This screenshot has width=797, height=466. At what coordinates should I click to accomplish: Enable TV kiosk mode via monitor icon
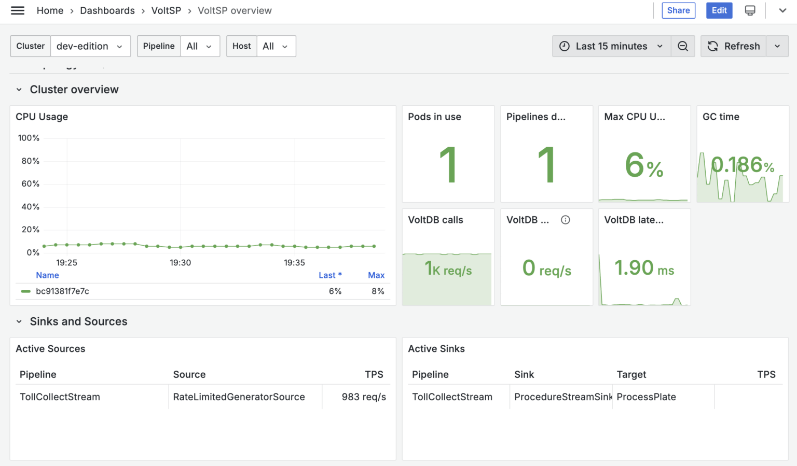[x=750, y=10]
